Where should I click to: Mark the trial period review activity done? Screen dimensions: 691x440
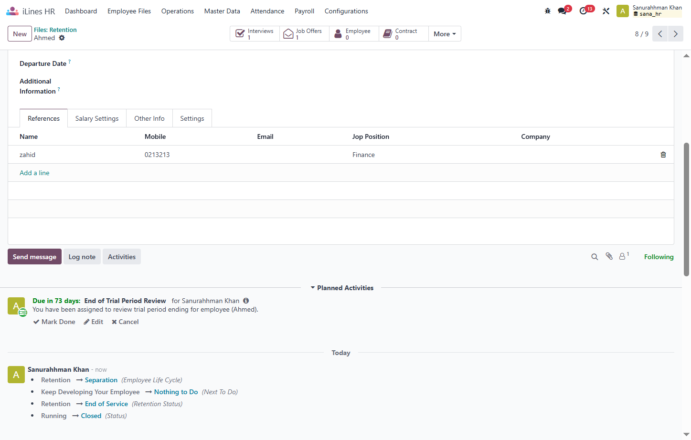[54, 322]
